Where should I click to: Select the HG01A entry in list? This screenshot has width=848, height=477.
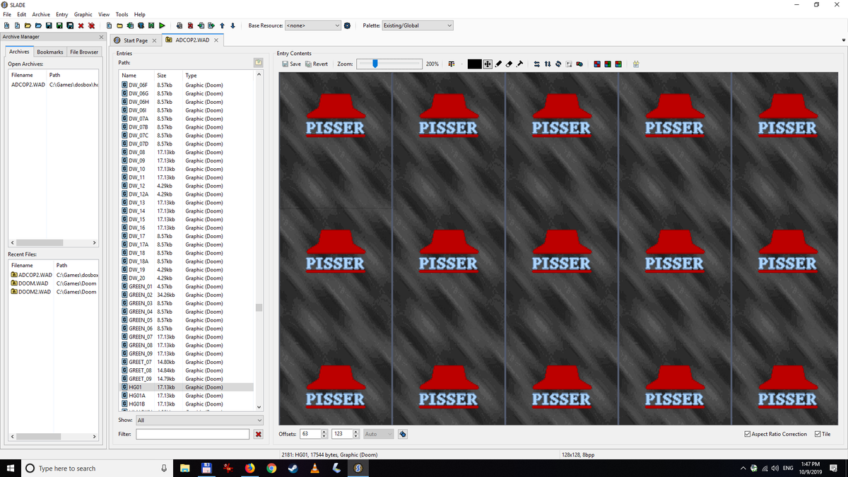187,396
